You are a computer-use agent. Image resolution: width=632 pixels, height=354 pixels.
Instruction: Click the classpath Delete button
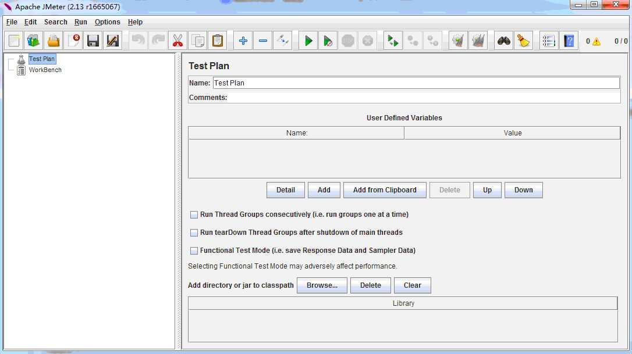(x=371, y=285)
